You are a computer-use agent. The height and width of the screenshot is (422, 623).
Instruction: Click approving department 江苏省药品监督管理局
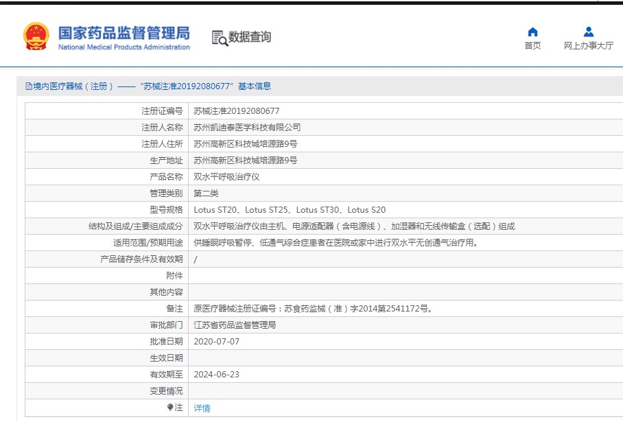235,325
